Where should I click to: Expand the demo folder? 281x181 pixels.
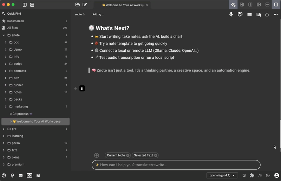coord(6,50)
